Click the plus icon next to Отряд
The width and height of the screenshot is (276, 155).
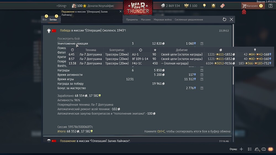[x=241, y=149]
